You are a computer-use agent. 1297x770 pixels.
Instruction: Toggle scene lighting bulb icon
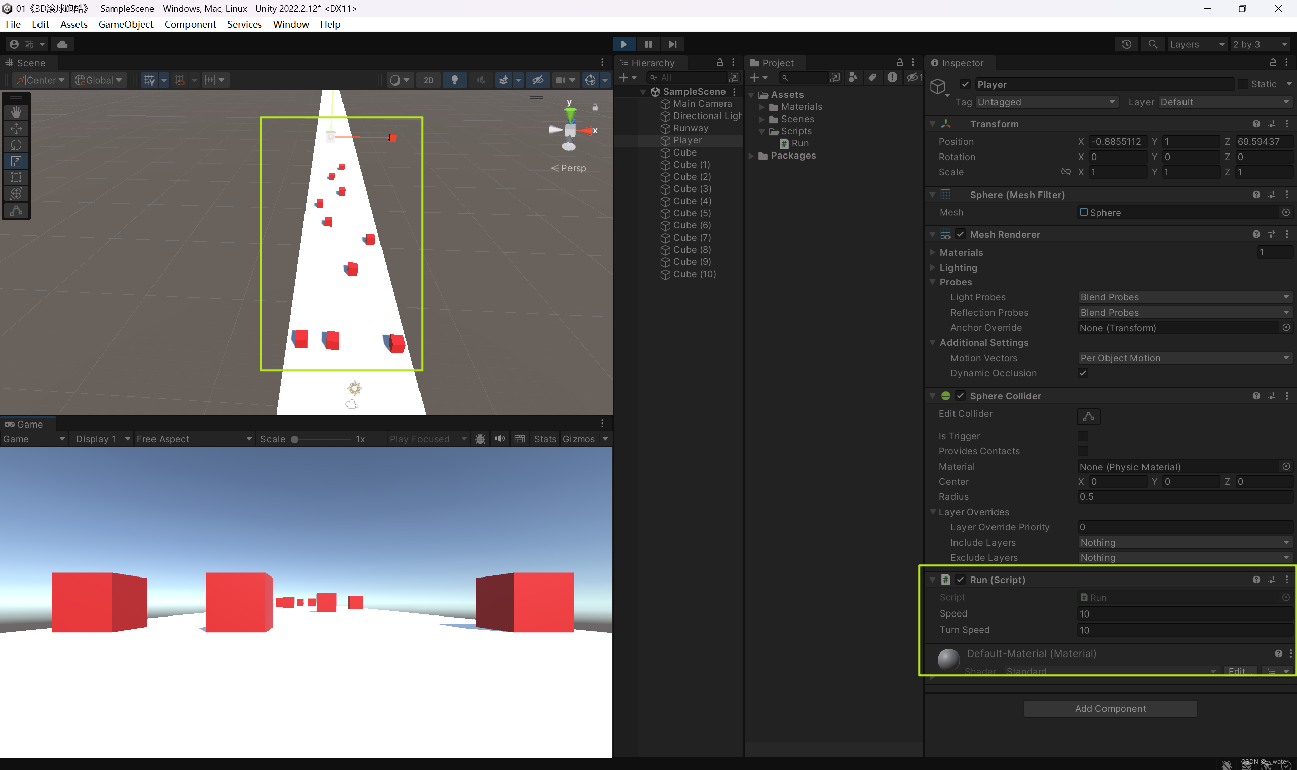pyautogui.click(x=454, y=80)
